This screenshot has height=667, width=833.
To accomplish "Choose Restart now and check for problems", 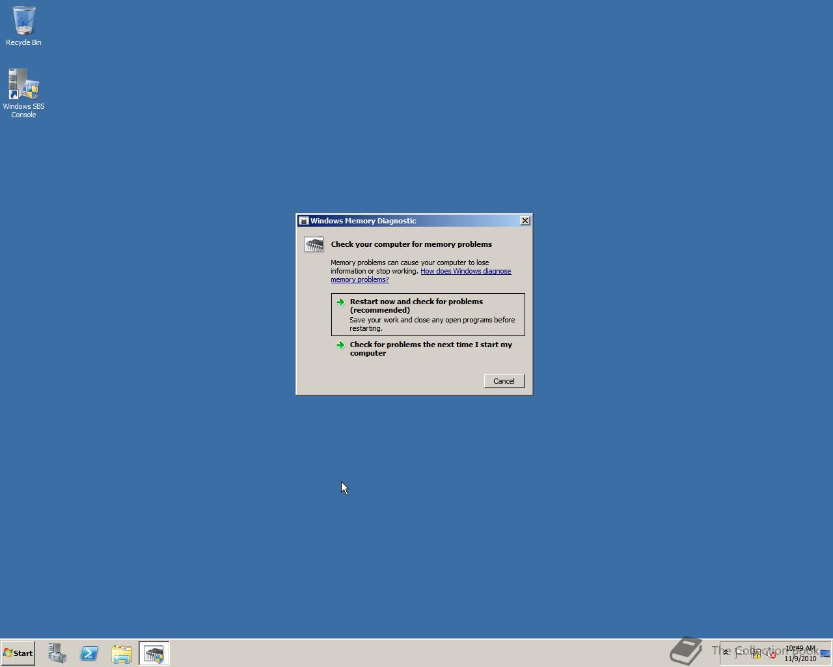I will 428,315.
